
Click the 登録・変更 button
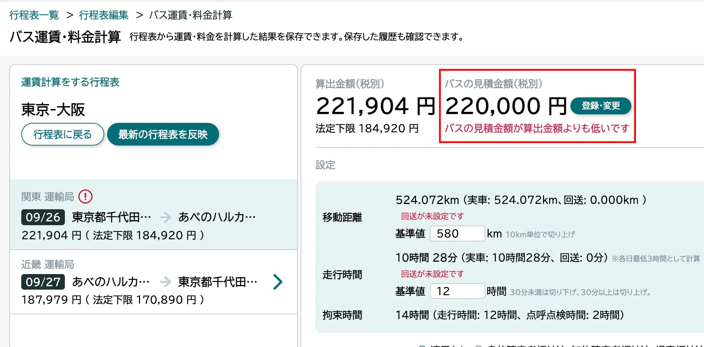600,106
